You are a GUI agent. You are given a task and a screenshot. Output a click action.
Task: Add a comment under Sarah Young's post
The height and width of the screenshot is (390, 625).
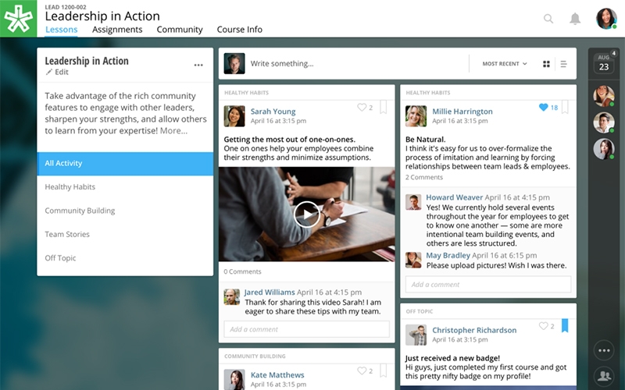coord(306,329)
